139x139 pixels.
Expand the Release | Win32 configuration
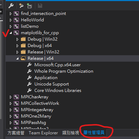(17, 52)
